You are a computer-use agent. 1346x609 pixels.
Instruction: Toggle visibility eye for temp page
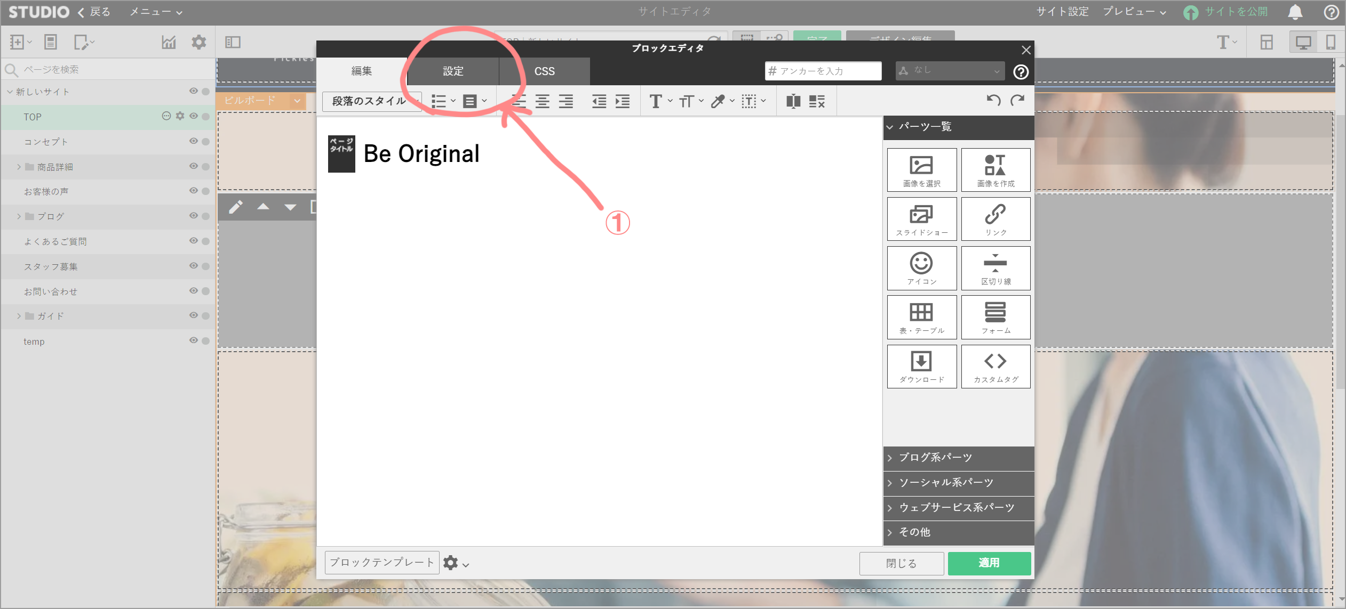pyautogui.click(x=193, y=340)
